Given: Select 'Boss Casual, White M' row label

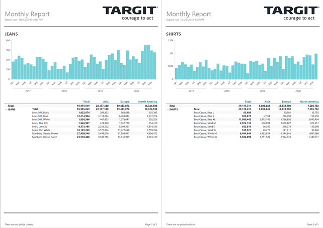Looking at the screenshot, I should pyautogui.click(x=205, y=134).
